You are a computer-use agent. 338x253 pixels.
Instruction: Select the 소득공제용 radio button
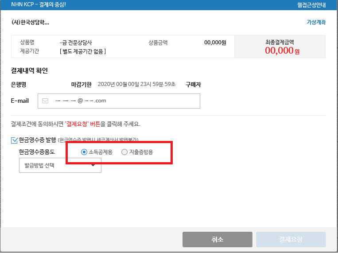[84, 152]
